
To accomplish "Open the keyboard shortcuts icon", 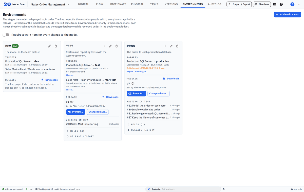I will pos(275,4).
